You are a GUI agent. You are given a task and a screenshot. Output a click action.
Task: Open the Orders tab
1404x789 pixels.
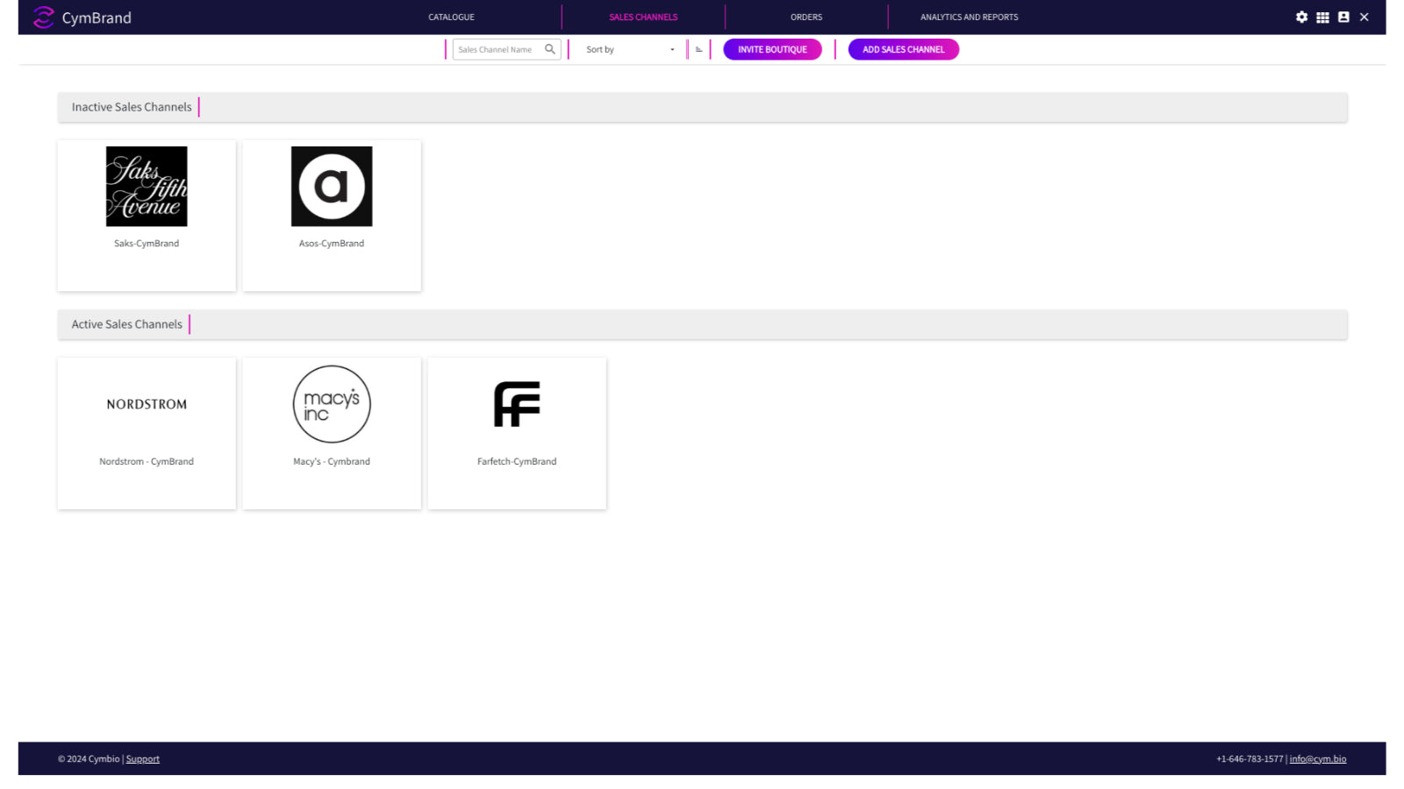[806, 17]
